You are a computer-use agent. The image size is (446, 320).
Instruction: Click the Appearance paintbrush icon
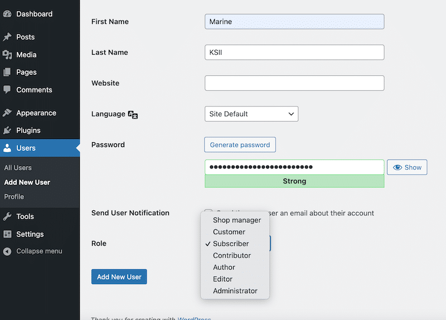pyautogui.click(x=7, y=113)
